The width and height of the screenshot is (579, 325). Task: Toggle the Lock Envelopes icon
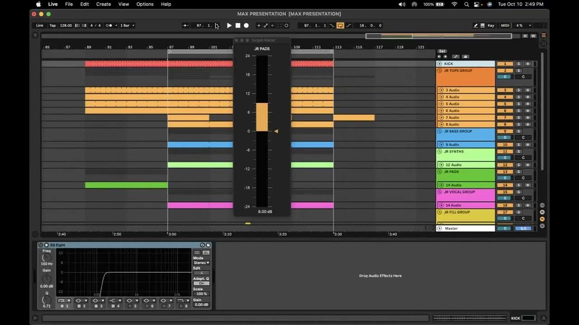(465, 56)
